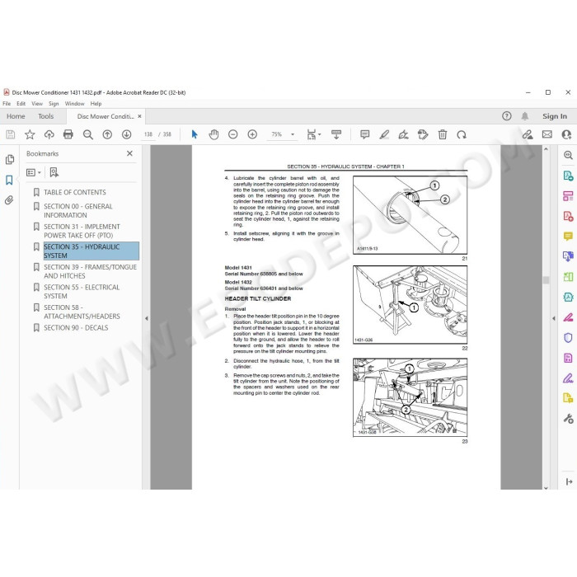The image size is (577, 577).
Task: Click the Save file icon in toolbar
Action: coord(10,134)
